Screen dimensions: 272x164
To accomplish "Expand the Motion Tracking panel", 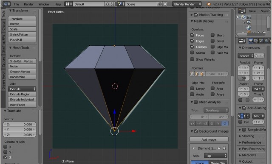I will click(192, 15).
